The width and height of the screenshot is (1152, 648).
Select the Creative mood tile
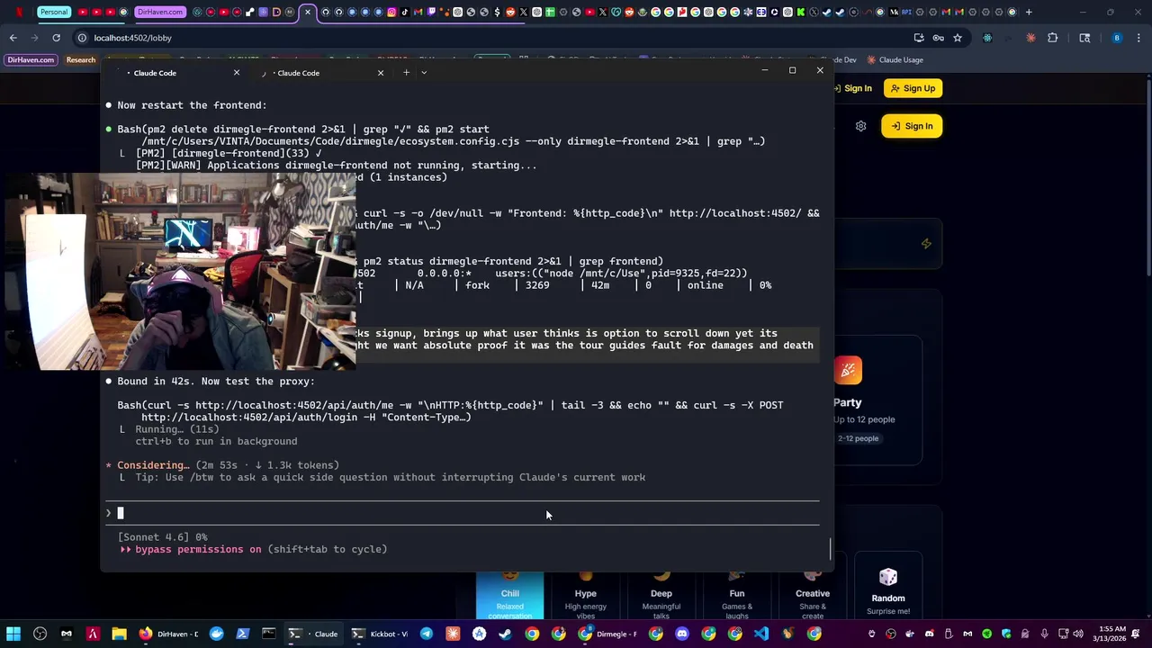point(813,595)
